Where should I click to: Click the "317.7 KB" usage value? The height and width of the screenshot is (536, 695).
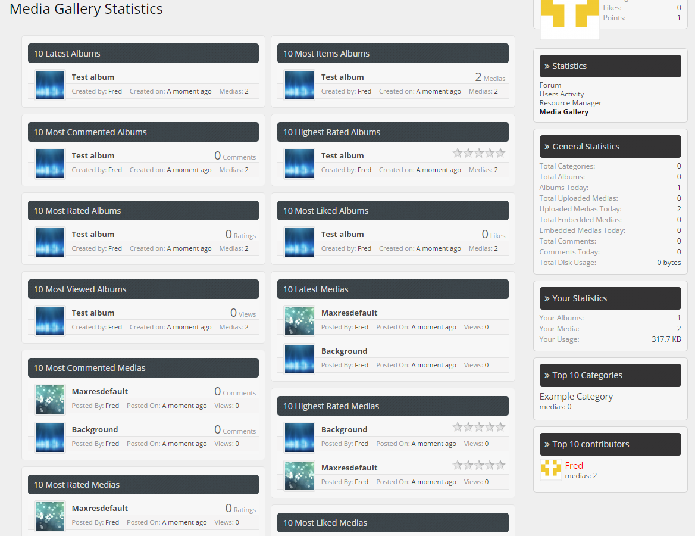[x=666, y=339]
